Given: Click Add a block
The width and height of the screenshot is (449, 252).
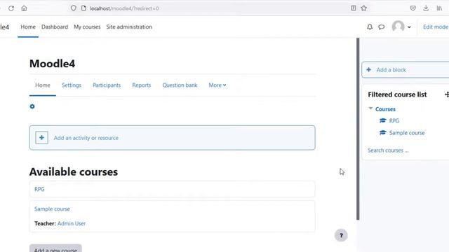Looking at the screenshot, I should coord(391,70).
